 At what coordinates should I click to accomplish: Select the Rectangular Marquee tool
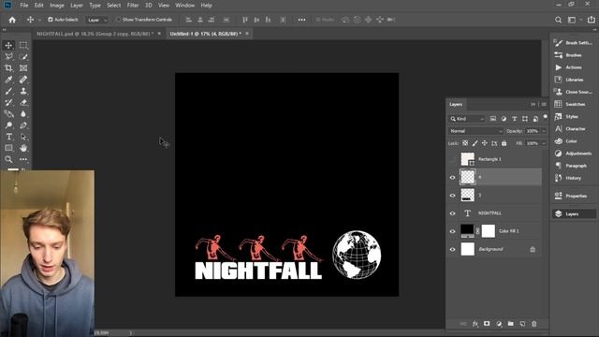pyautogui.click(x=23, y=45)
